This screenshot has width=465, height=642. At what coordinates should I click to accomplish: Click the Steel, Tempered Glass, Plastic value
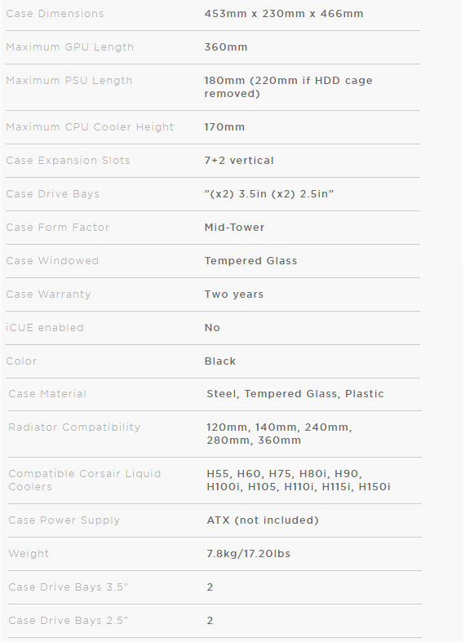pos(295,394)
